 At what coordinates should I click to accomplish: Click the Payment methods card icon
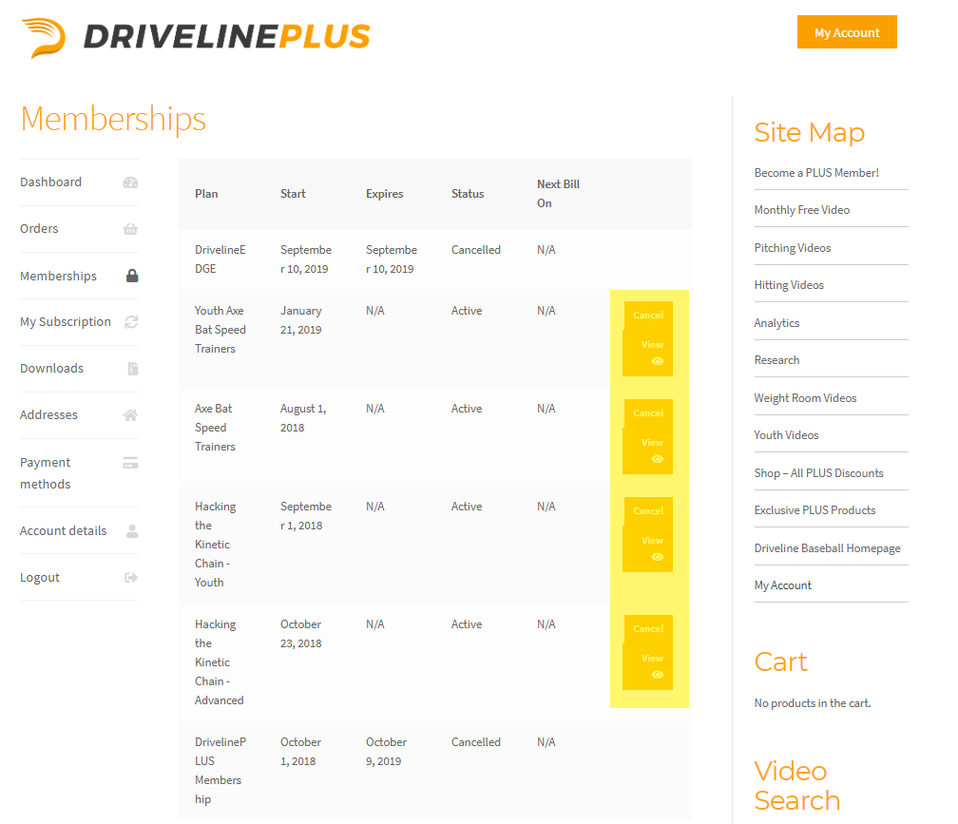click(131, 463)
